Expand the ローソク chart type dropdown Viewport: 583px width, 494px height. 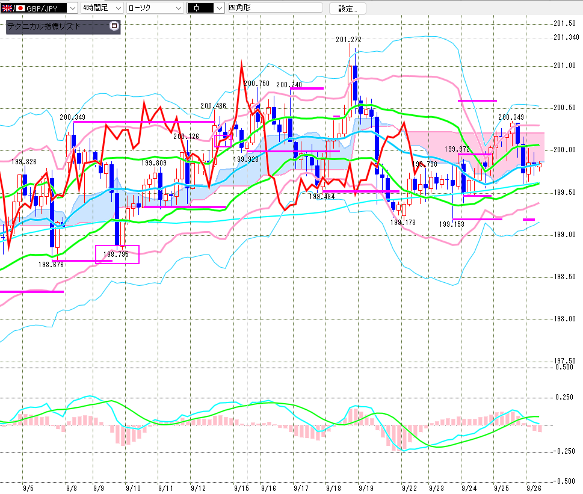(x=178, y=8)
